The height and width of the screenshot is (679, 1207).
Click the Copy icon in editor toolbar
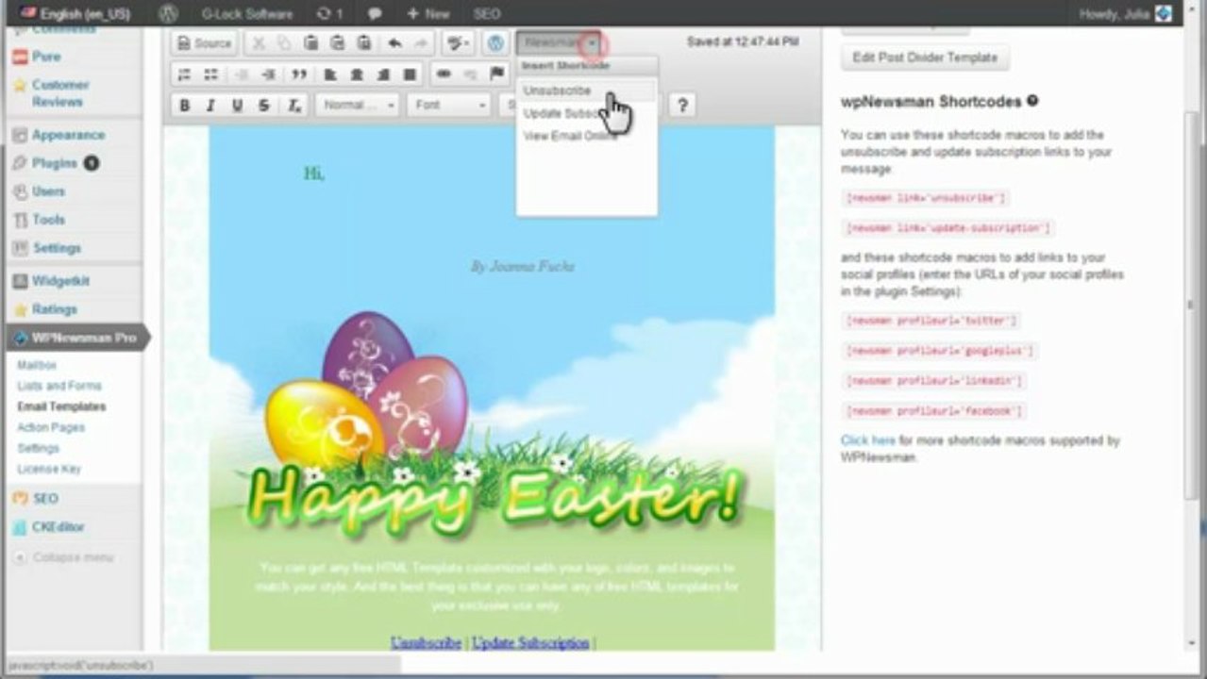point(284,43)
